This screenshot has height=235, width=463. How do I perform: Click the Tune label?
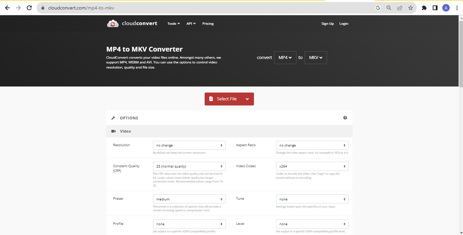point(240,199)
